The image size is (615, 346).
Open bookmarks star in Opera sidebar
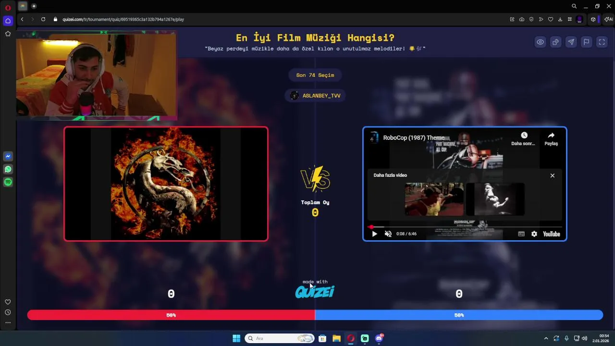click(8, 34)
